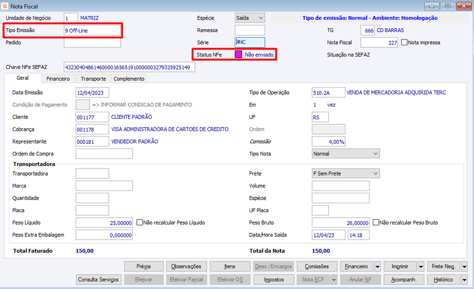Viewport: 474px width, 289px height.
Task: Click the Impostos button
Action: [x=274, y=280]
